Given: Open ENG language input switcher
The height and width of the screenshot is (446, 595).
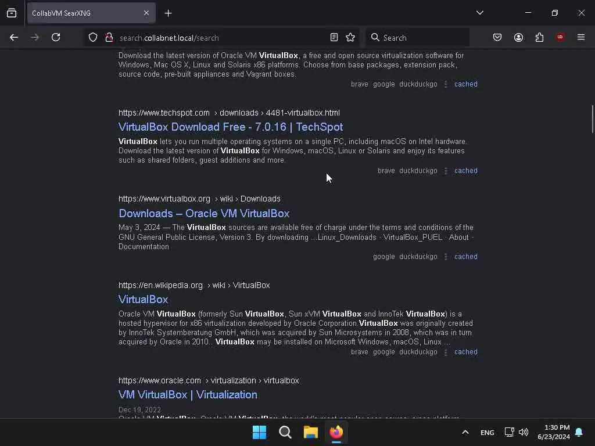Looking at the screenshot, I should pyautogui.click(x=488, y=433).
